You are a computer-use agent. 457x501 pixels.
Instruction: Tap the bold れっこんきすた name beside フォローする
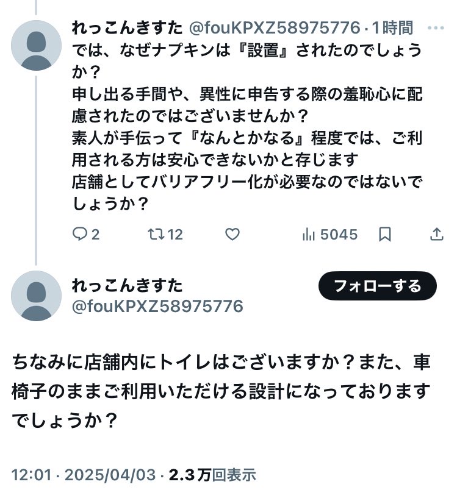point(127,285)
